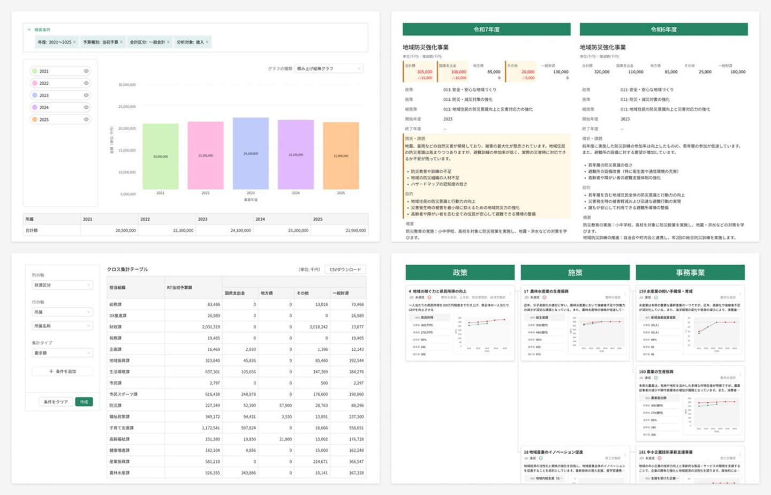771x495 pixels.
Task: Open the more-options menu on card 160
Action: (x=740, y=373)
